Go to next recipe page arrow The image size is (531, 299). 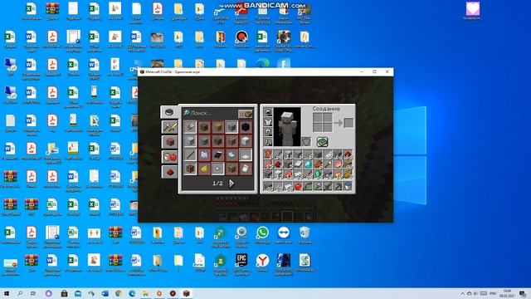[x=231, y=184]
